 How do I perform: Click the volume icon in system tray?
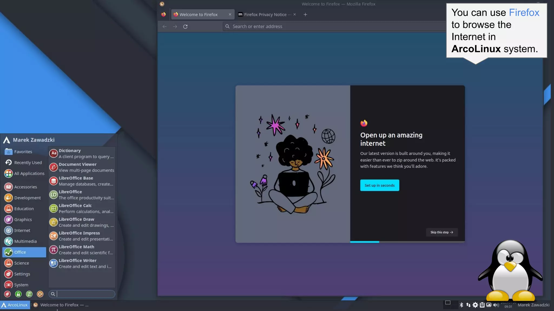tap(496, 305)
